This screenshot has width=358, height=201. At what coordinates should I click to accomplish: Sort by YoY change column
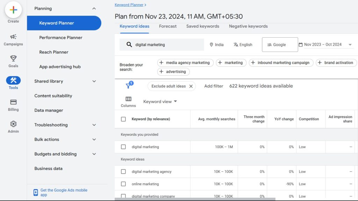(x=284, y=119)
